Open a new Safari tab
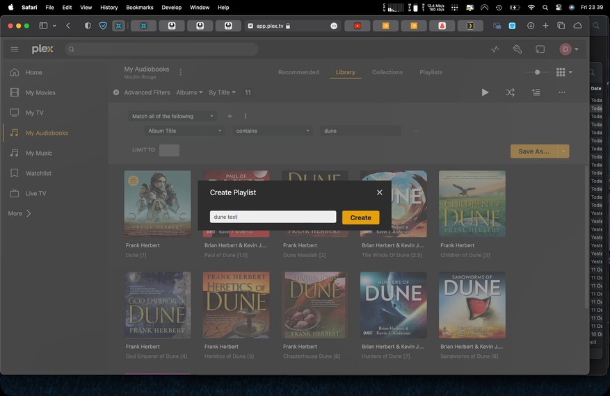 (545, 26)
